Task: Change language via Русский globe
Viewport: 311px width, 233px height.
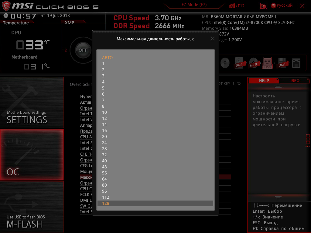Action: 282,5
